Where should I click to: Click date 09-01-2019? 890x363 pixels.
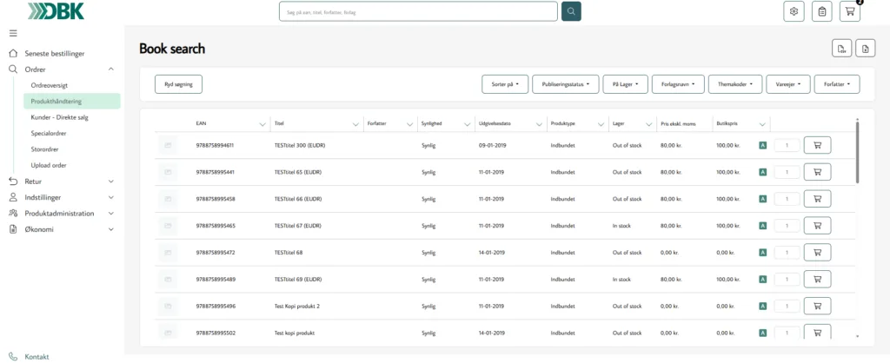tap(492, 145)
